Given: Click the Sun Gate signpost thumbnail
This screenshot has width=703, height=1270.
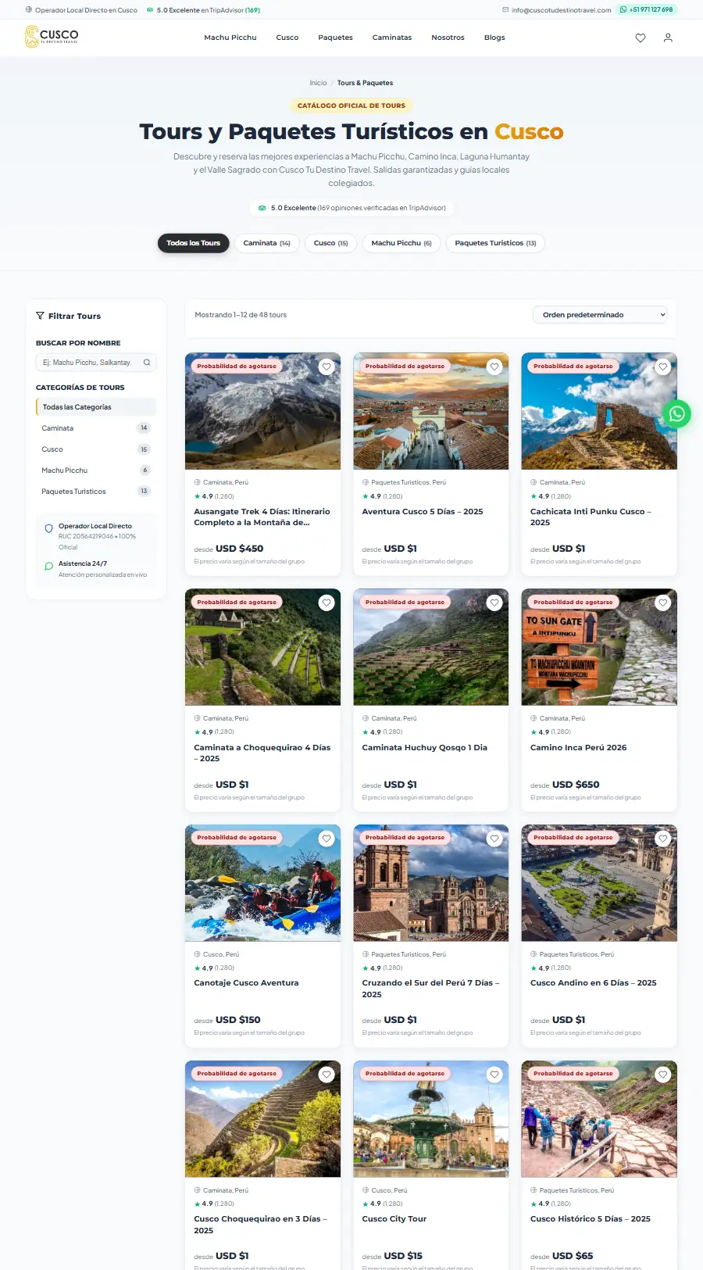Looking at the screenshot, I should pyautogui.click(x=599, y=647).
